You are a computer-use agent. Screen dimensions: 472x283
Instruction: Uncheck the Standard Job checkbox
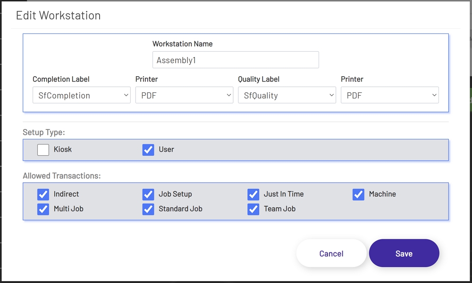pyautogui.click(x=148, y=209)
